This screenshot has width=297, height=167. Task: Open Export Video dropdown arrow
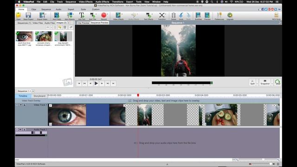46,14
